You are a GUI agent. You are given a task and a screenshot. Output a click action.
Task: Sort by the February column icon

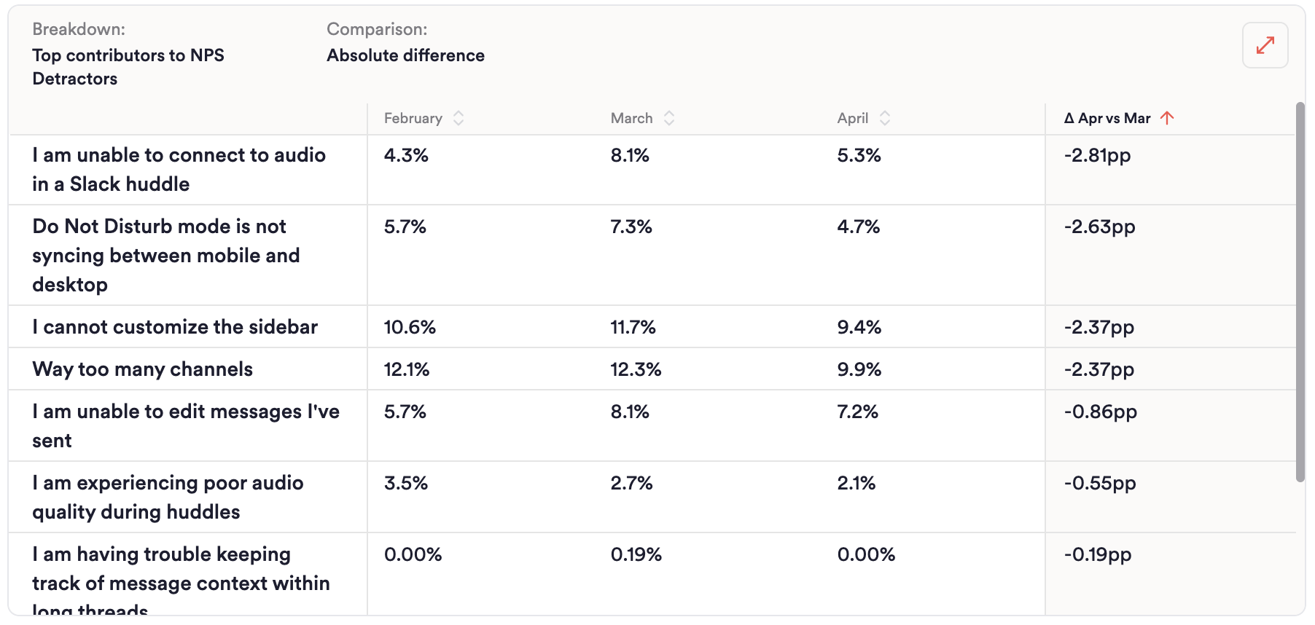459,118
